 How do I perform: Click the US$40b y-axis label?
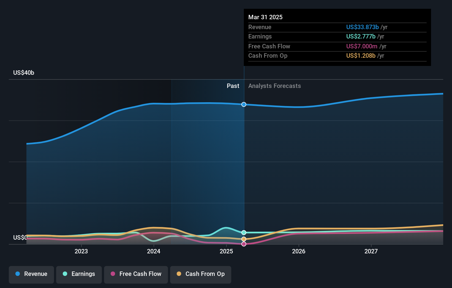tap(24, 73)
